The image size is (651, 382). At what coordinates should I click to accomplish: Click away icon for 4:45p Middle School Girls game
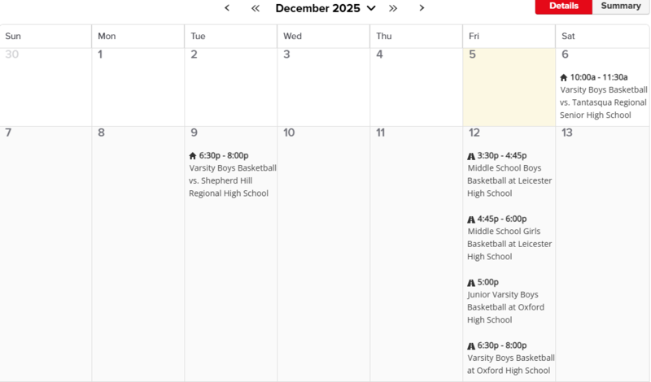point(471,219)
